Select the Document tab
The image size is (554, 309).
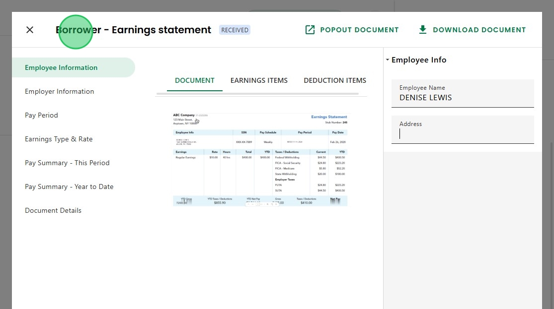[195, 80]
